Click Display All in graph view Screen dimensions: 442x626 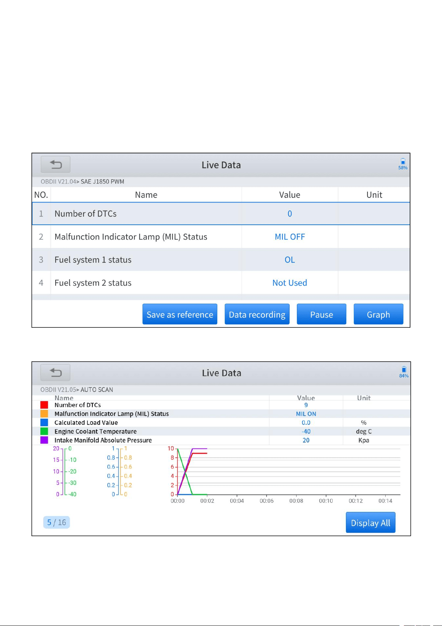point(370,522)
